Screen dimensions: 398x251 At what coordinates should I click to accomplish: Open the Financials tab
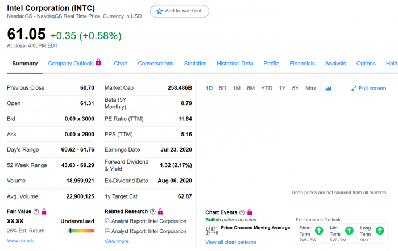tap(302, 64)
